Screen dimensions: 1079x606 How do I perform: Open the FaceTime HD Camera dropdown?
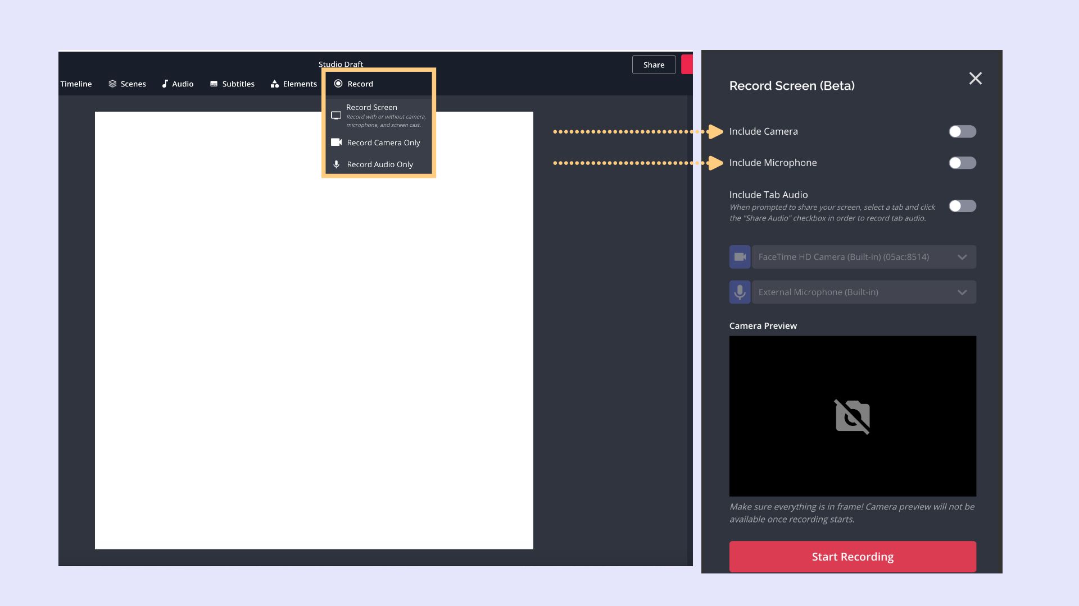(x=863, y=257)
